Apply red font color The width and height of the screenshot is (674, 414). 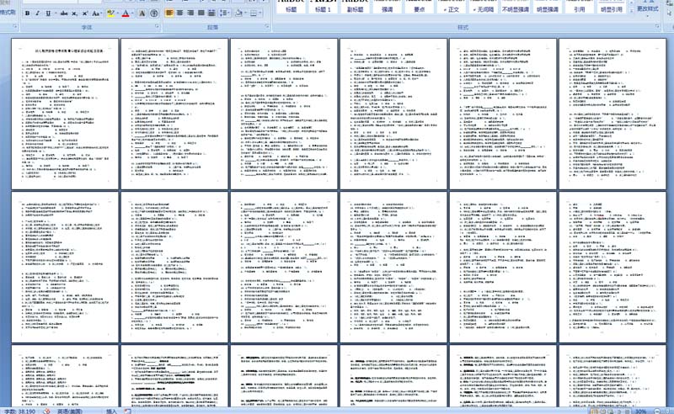pos(126,13)
